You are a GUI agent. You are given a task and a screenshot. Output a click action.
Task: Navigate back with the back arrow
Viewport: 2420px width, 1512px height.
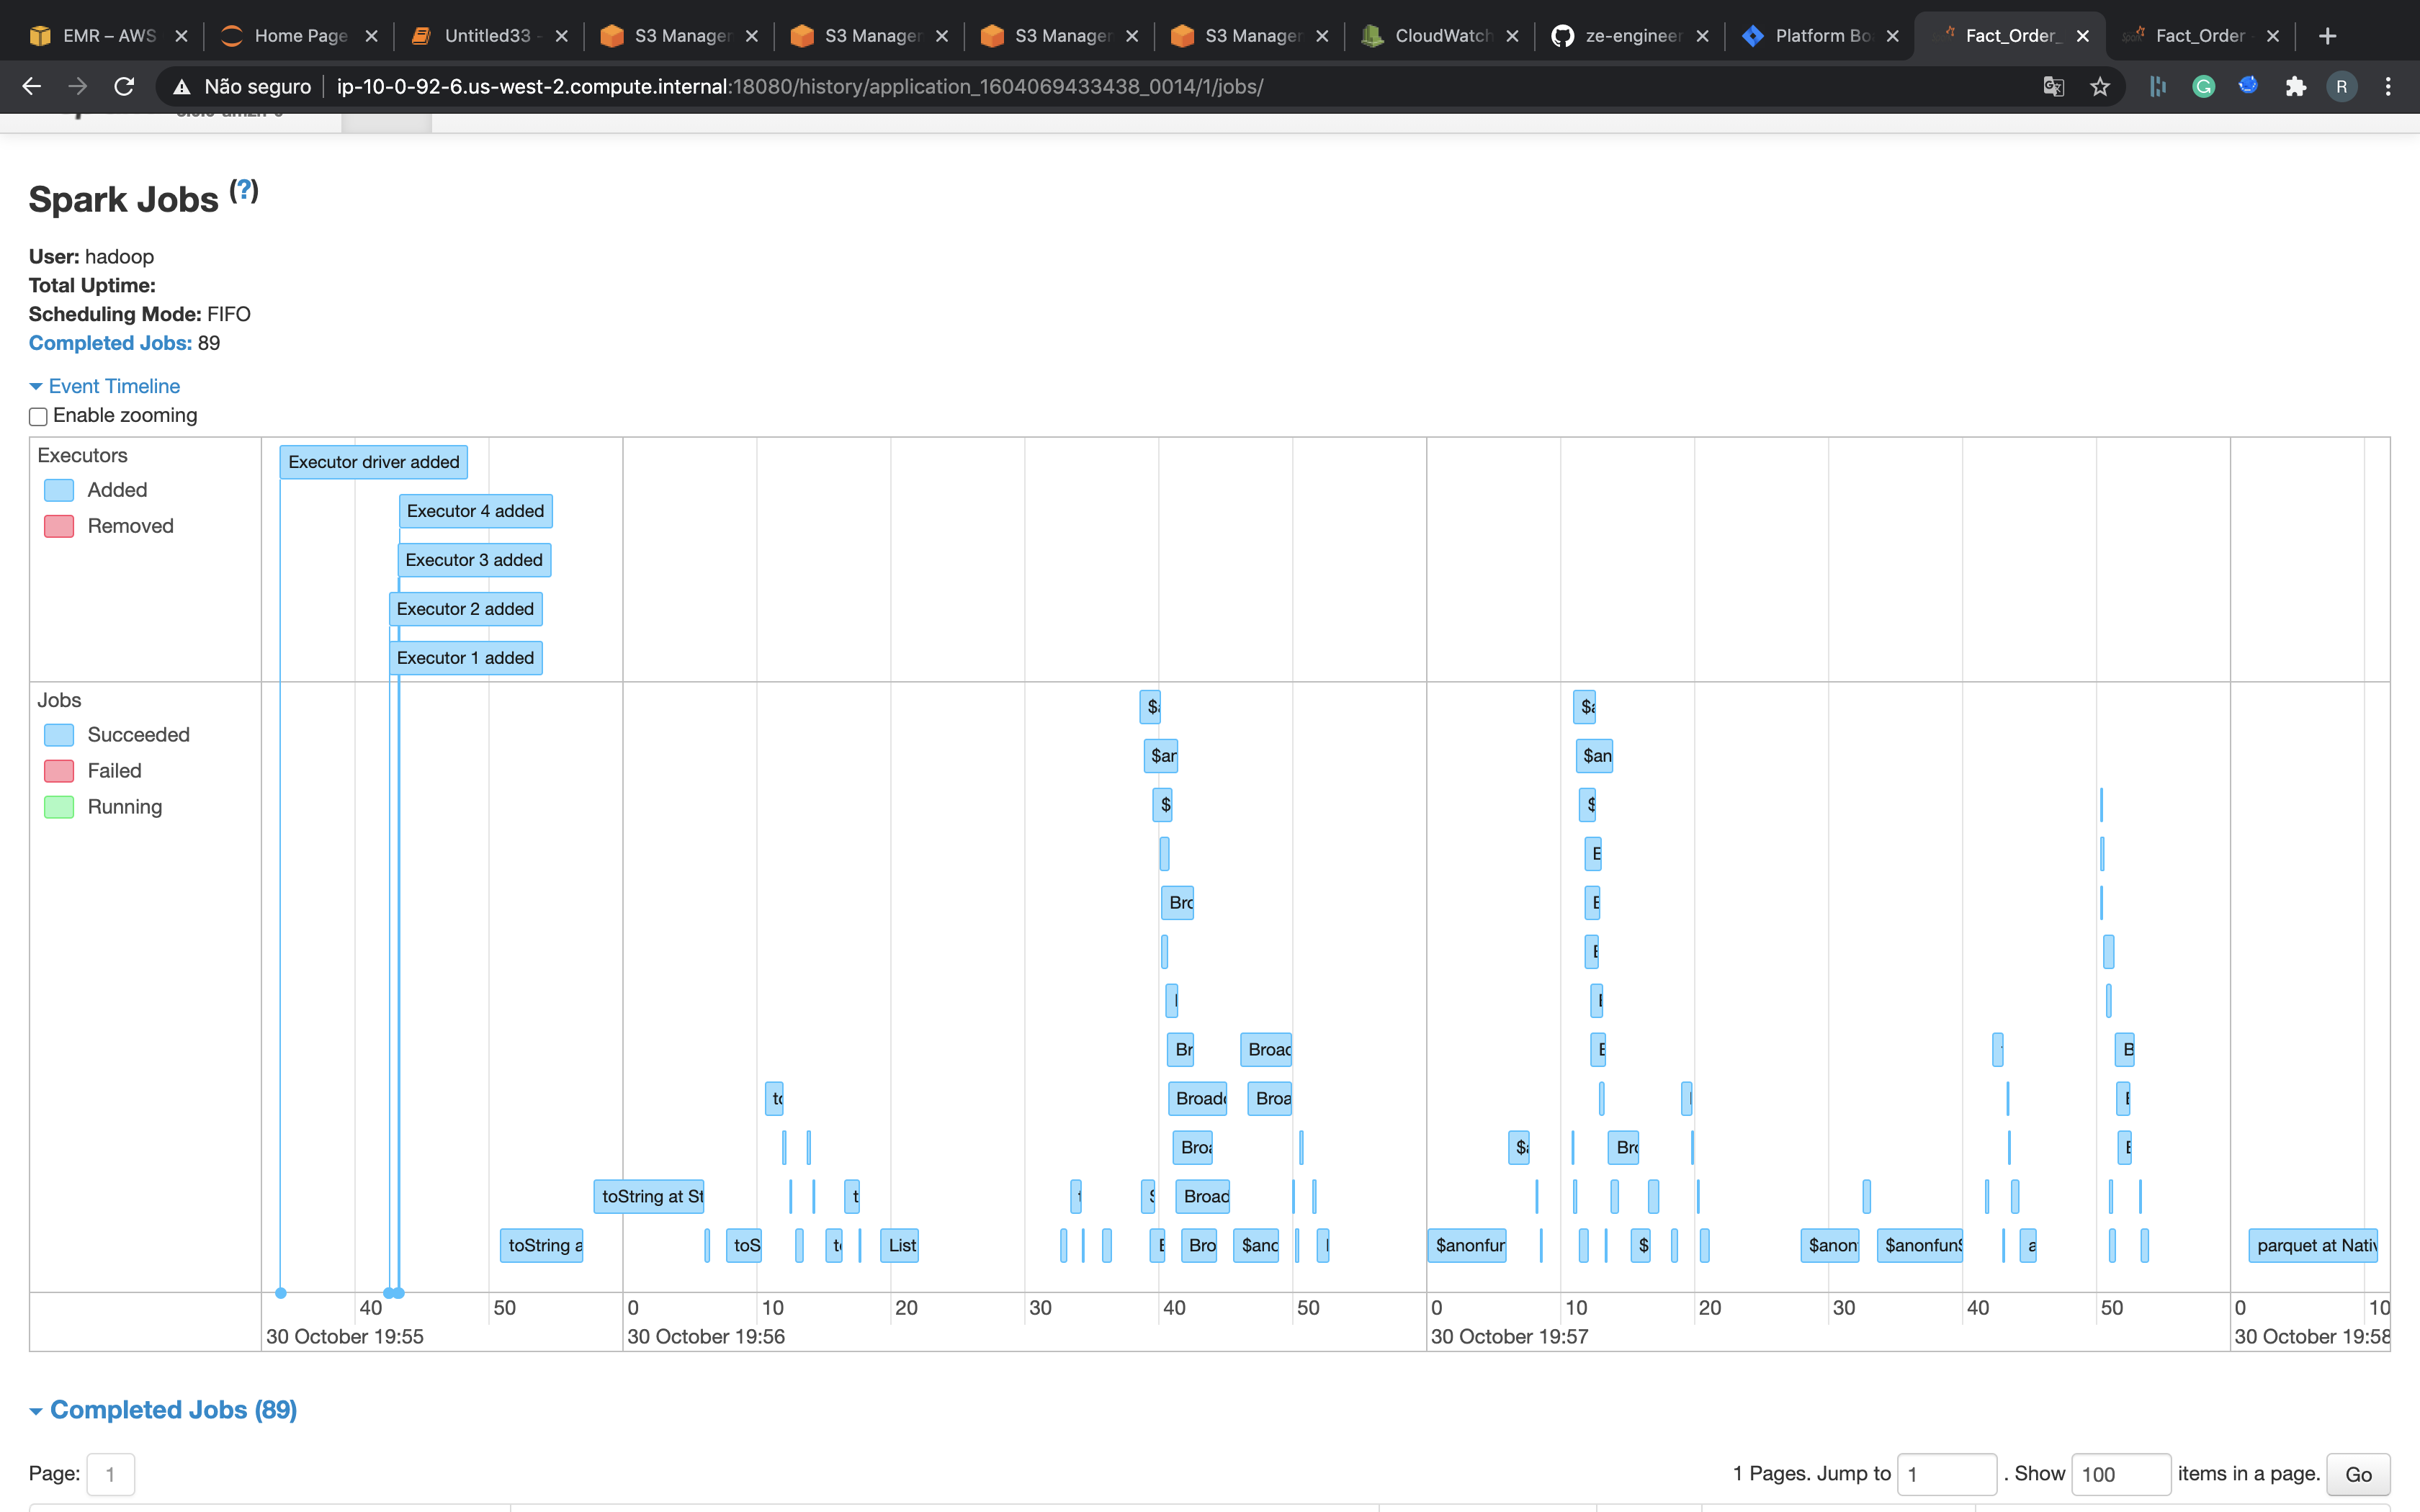pos(32,86)
